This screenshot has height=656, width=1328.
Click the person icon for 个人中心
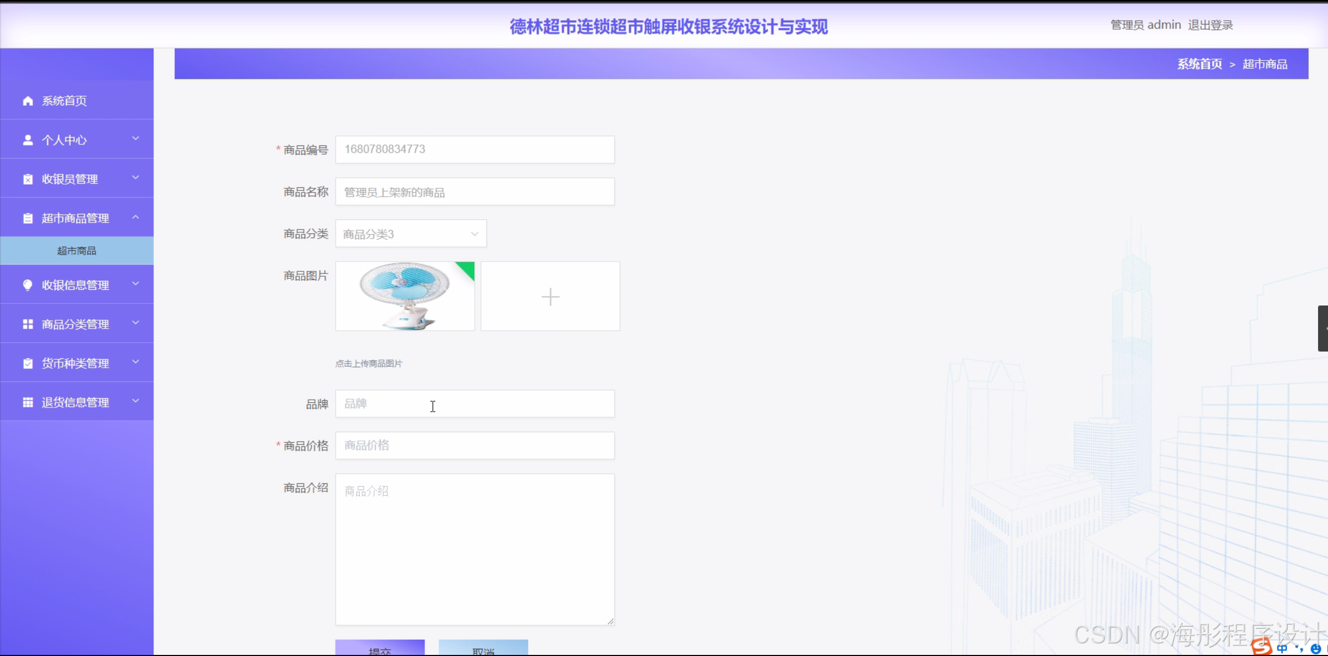click(x=28, y=140)
